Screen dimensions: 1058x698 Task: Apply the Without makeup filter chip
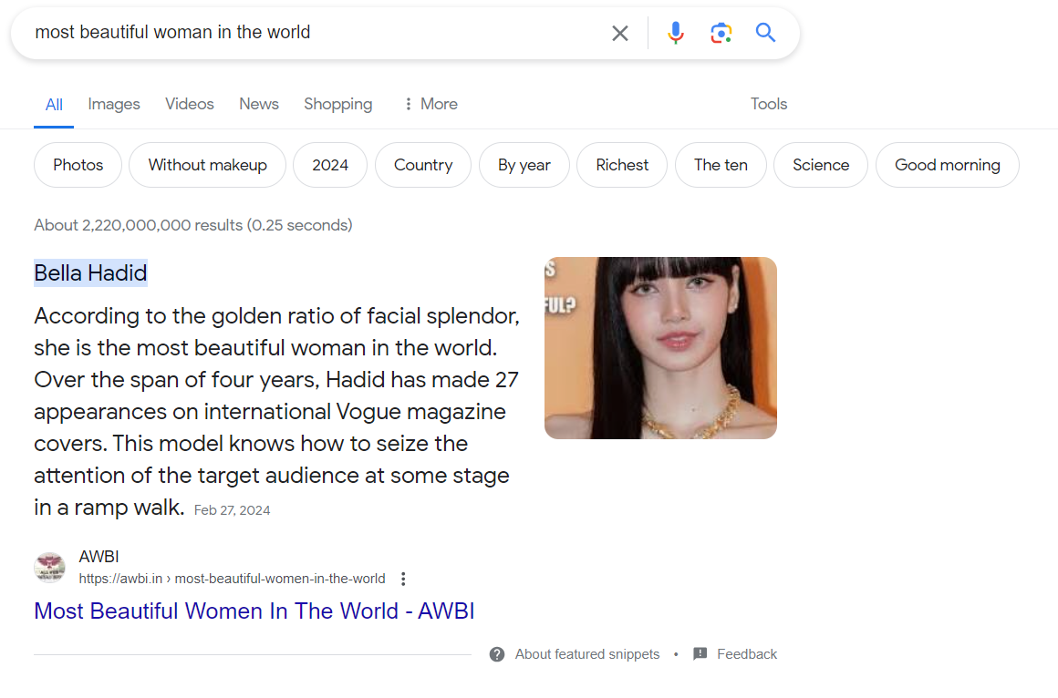point(208,165)
